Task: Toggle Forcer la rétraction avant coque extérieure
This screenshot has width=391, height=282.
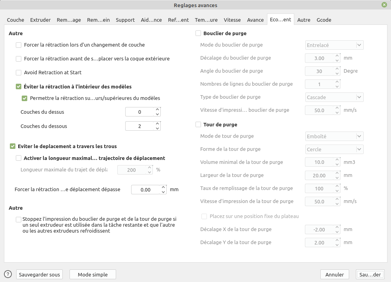Action: [19, 59]
